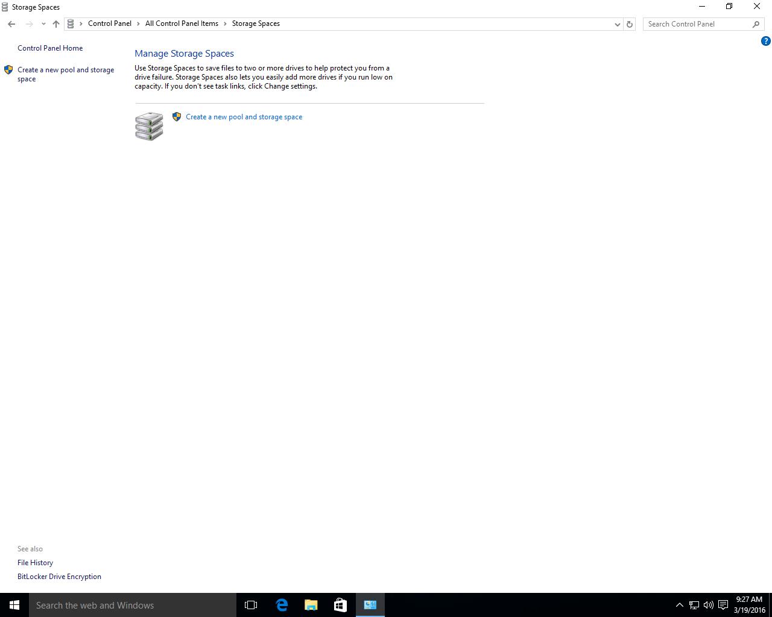The image size is (772, 617).
Task: Click the Manage Storage Spaces heading
Action: 184,54
